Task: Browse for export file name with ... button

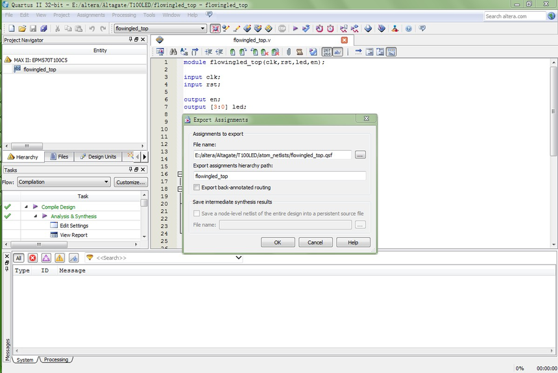Action: (360, 155)
